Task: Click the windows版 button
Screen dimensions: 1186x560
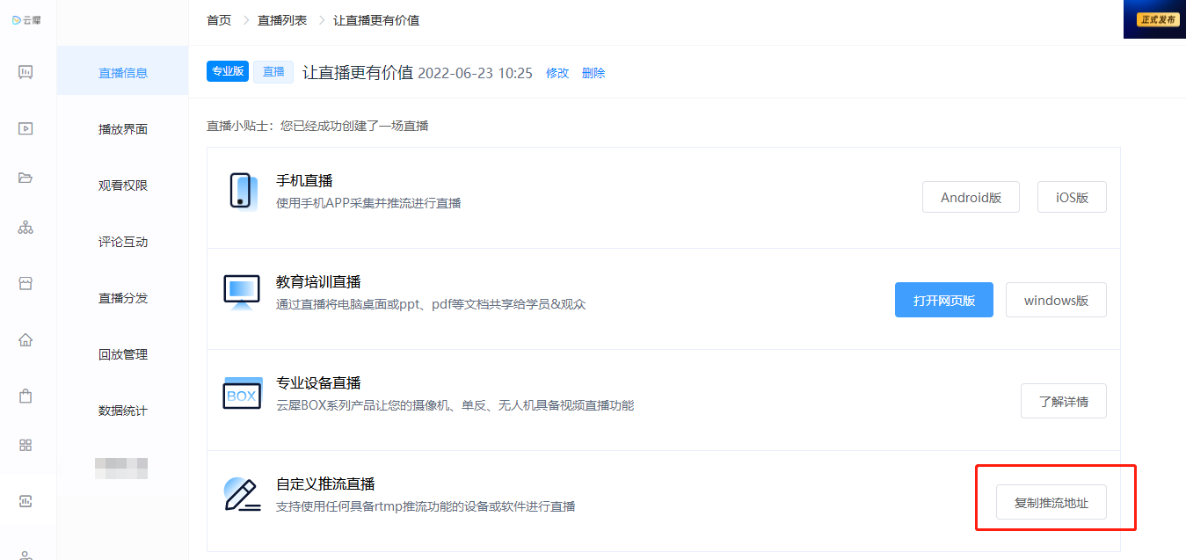Action: click(x=1056, y=300)
